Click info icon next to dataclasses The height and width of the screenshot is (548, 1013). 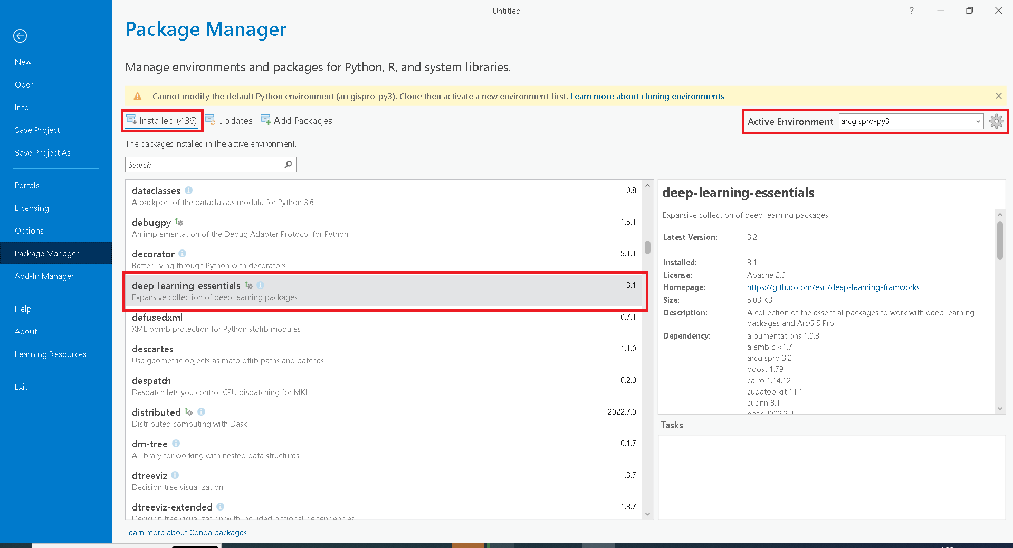[188, 190]
